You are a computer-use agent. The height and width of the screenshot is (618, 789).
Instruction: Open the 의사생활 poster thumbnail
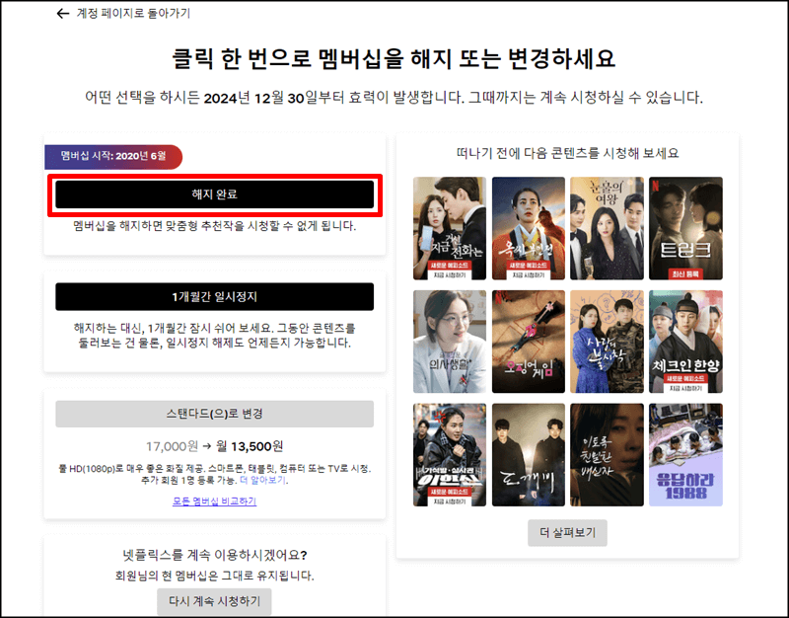coord(450,342)
